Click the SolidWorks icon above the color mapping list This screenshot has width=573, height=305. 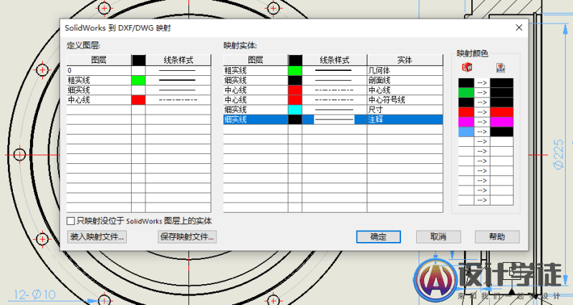(467, 67)
